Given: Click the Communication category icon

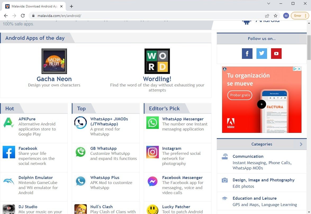Looking at the screenshot, I should tap(225, 156).
